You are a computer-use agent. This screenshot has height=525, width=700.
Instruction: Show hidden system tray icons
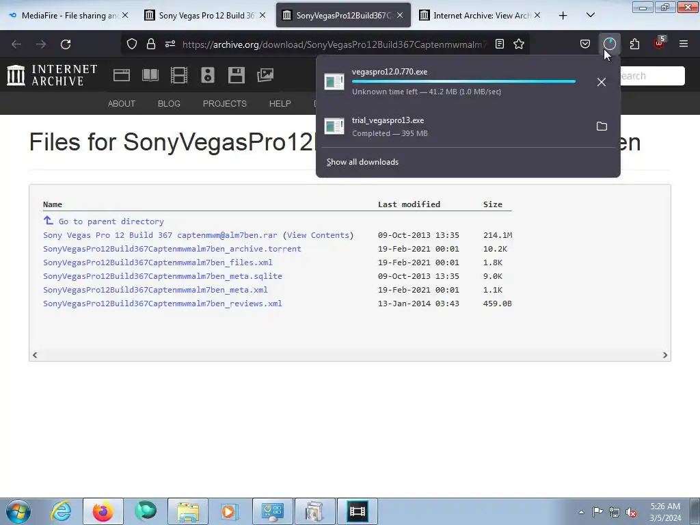click(581, 512)
